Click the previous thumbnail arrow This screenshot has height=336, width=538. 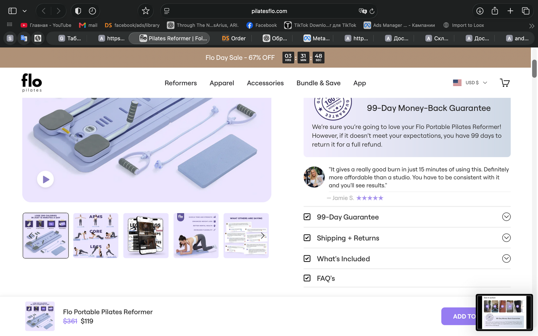(30, 236)
